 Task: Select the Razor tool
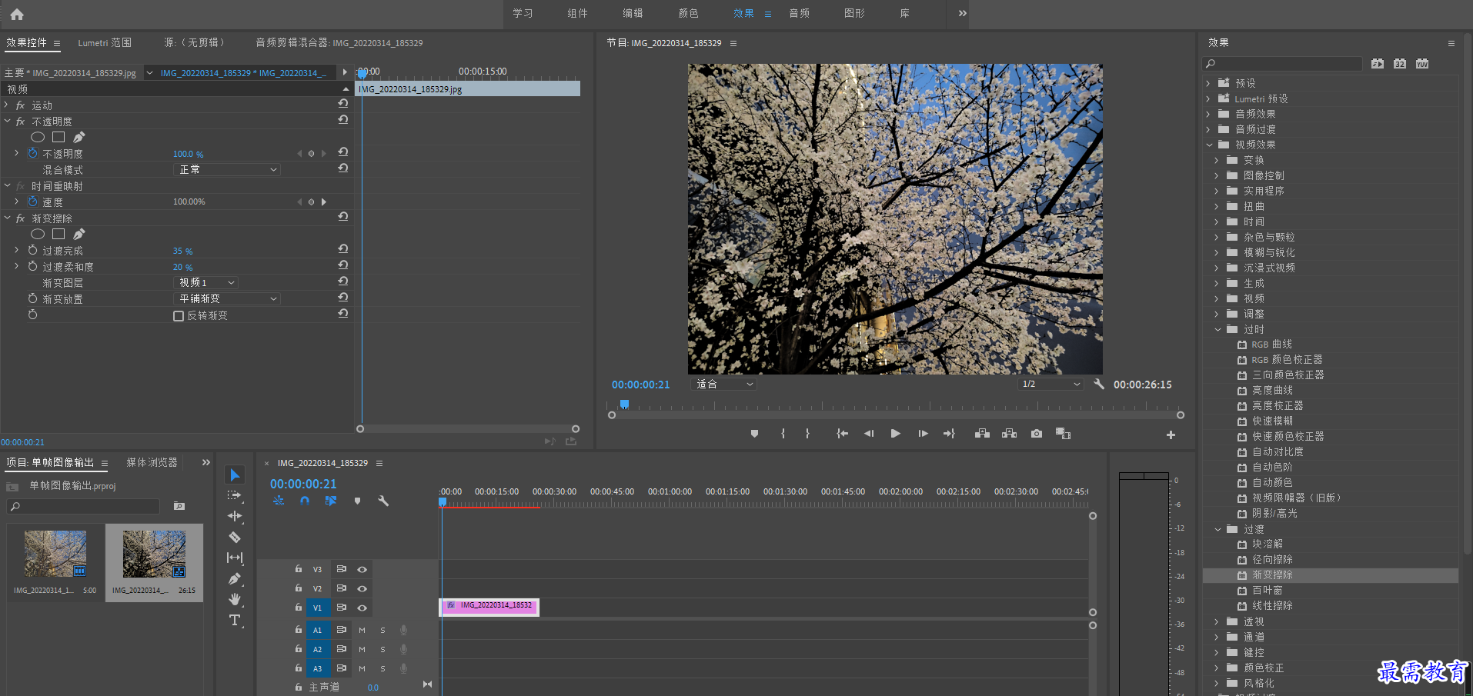point(235,537)
